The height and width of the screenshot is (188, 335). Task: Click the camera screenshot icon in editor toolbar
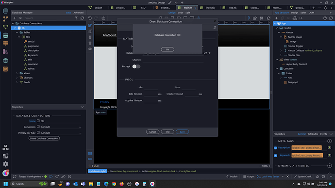[x=103, y=18]
